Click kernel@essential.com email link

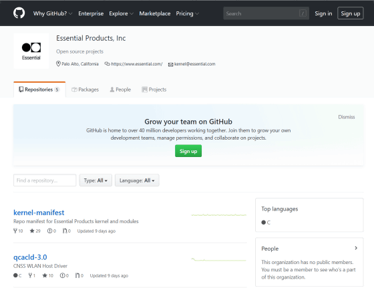point(194,64)
